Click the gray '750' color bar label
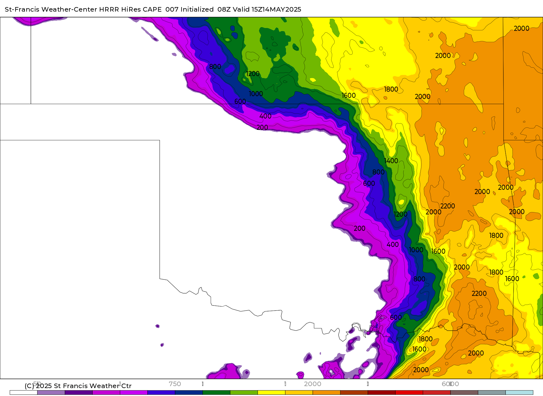 175,384
